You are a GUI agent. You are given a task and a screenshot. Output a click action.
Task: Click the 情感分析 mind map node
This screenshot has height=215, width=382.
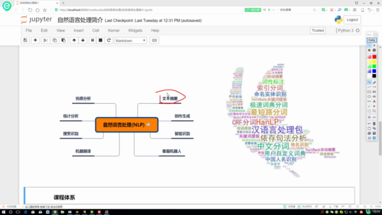pyautogui.click(x=83, y=99)
